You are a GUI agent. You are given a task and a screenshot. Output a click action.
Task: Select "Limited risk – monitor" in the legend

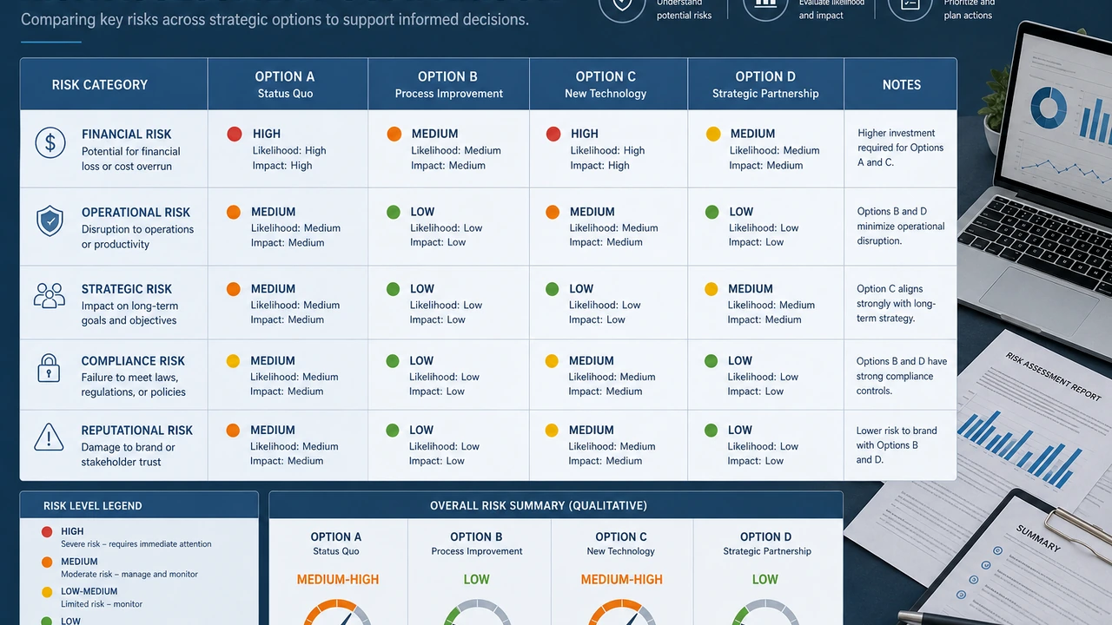[x=102, y=604]
